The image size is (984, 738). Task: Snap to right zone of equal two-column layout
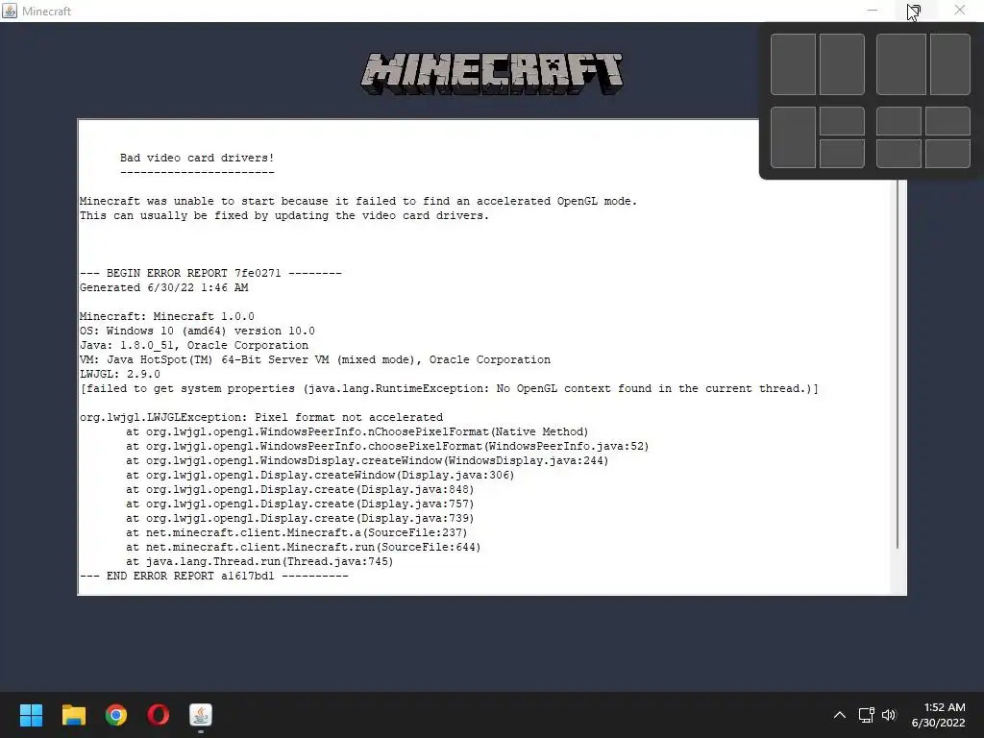842,64
